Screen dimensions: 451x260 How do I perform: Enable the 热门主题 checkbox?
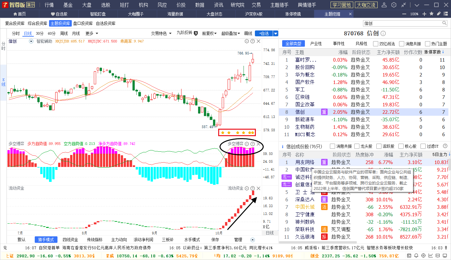tap(428, 44)
